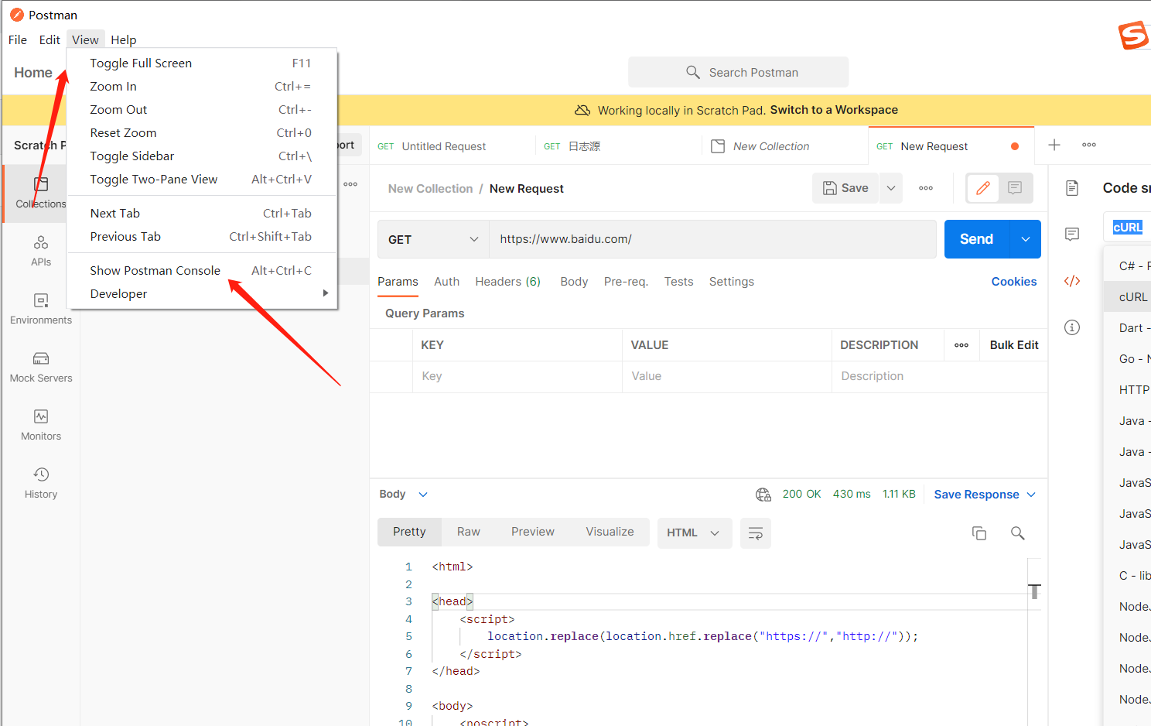Open the Cookies link
The height and width of the screenshot is (726, 1151).
1014,282
